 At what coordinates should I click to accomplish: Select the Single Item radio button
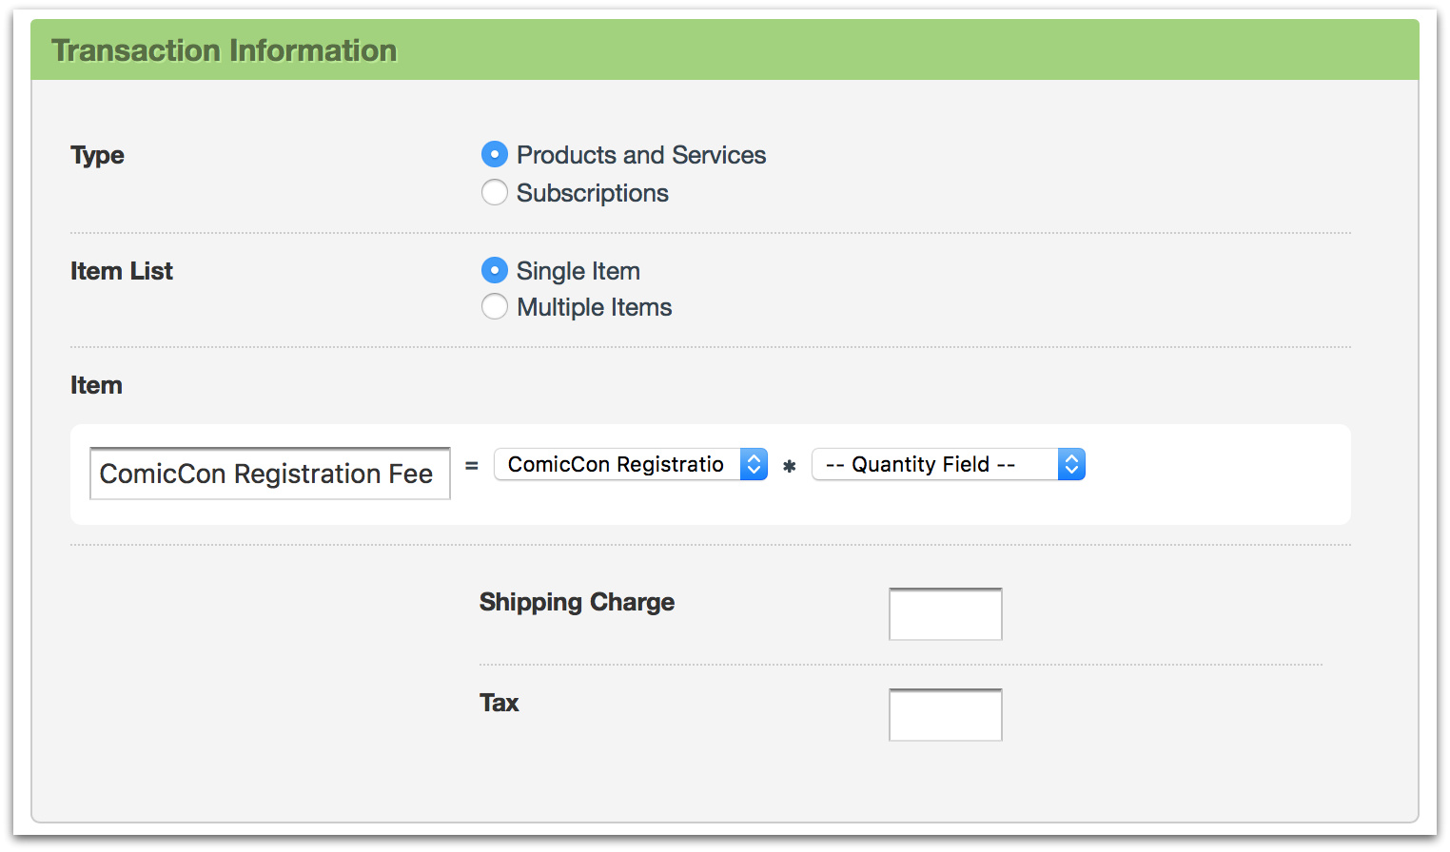click(495, 271)
